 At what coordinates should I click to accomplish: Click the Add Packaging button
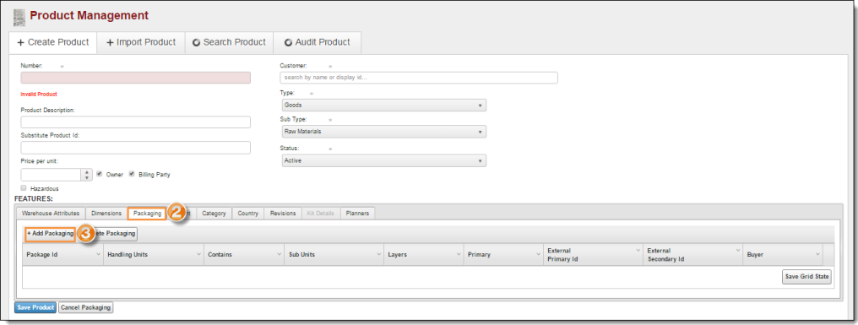pyautogui.click(x=50, y=234)
